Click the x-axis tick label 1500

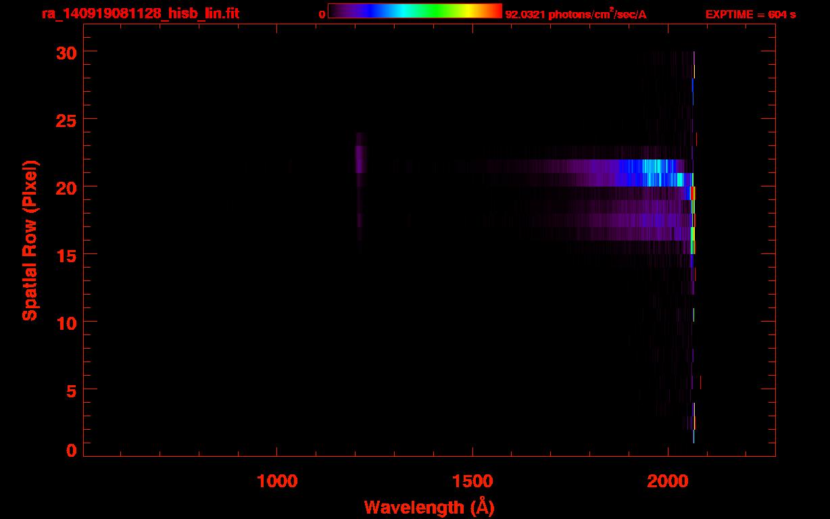[x=472, y=482]
